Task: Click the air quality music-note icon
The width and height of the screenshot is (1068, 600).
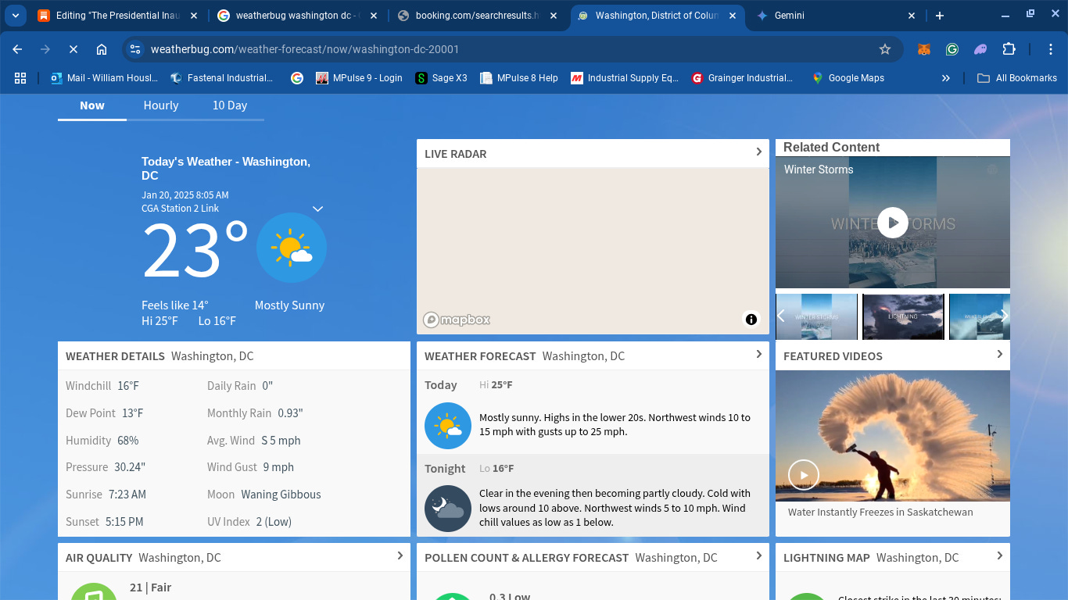Action: click(94, 592)
